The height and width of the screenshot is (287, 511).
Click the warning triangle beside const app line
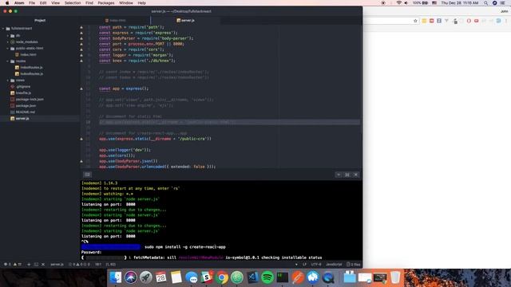click(x=81, y=88)
